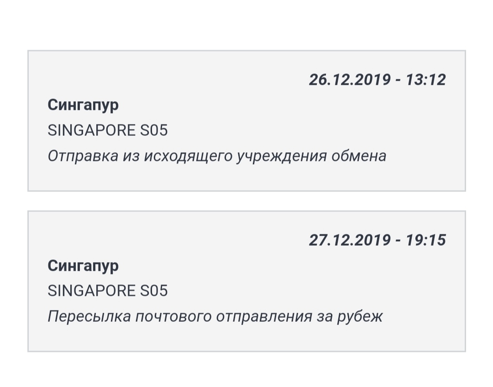Click the S05 code in the first card
This screenshot has width=493, height=387.
click(x=153, y=131)
